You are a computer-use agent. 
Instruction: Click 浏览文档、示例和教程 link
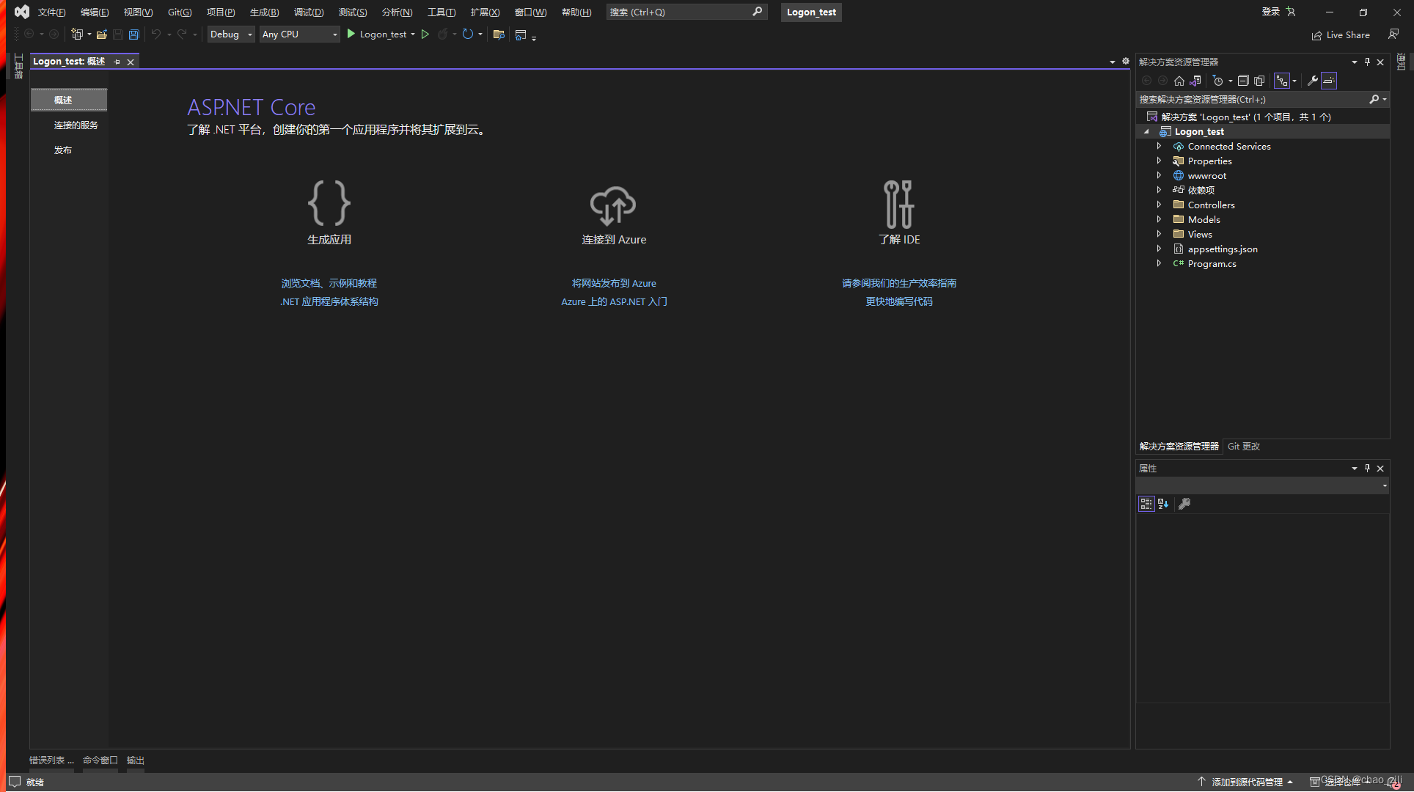(x=329, y=283)
